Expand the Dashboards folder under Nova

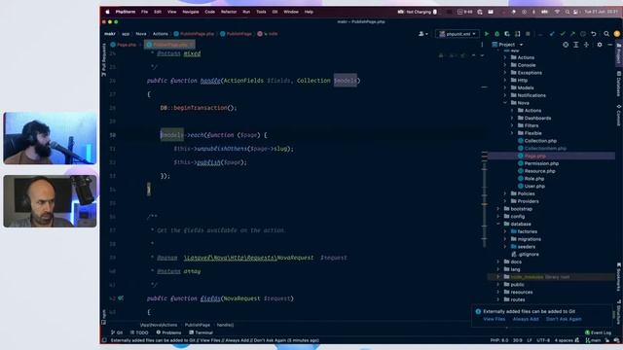click(513, 118)
